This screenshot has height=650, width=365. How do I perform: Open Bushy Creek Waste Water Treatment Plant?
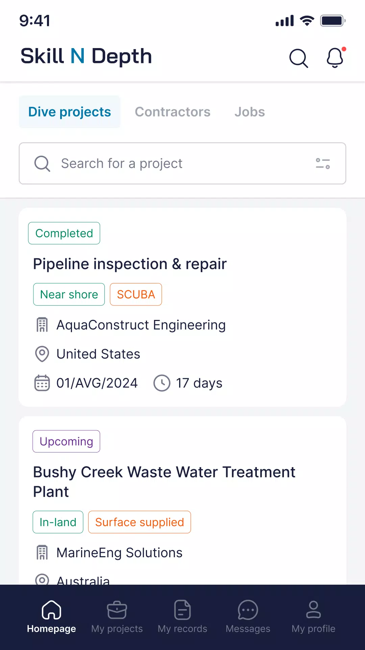[x=164, y=482]
